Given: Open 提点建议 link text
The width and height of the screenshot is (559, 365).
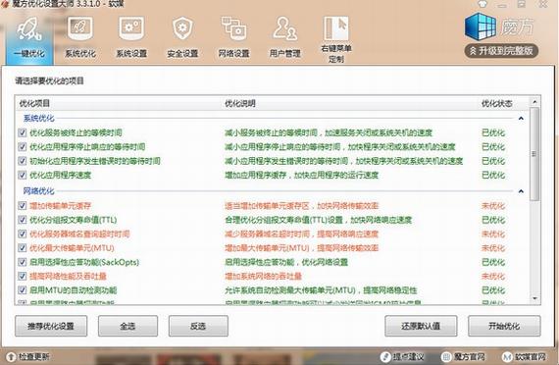Looking at the screenshot, I should [409, 356].
